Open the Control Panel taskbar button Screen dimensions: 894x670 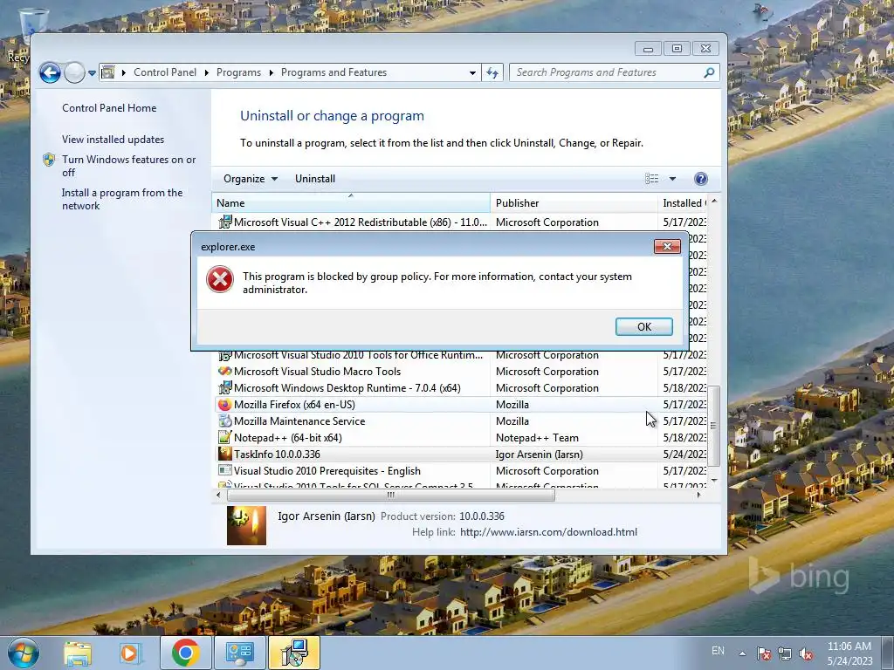[239, 653]
